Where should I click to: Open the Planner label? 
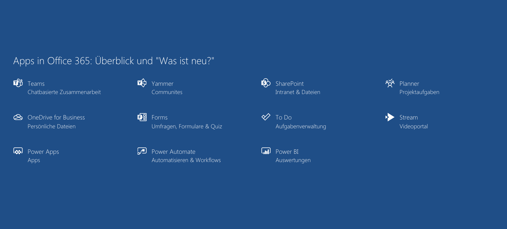click(x=409, y=84)
